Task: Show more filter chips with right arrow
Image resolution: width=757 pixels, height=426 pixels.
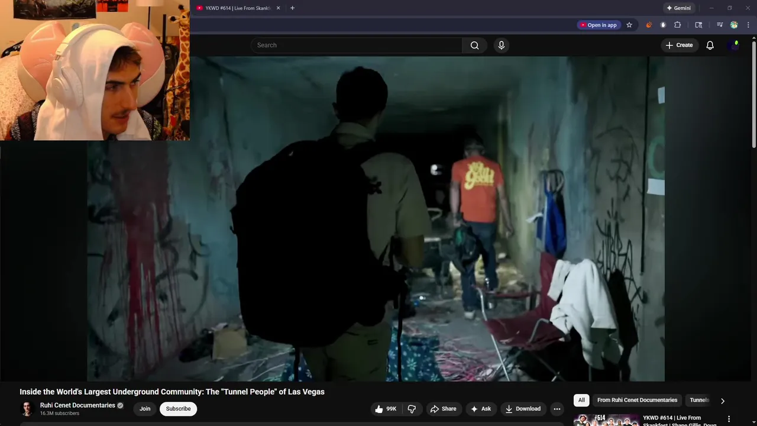Action: point(722,401)
